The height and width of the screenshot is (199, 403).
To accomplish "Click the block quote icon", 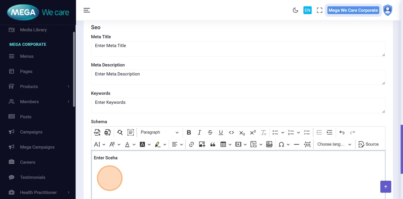I will (x=213, y=144).
